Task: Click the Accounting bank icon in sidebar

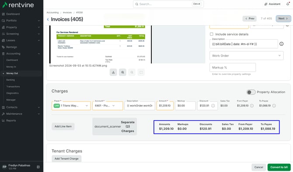Action: tap(3, 54)
